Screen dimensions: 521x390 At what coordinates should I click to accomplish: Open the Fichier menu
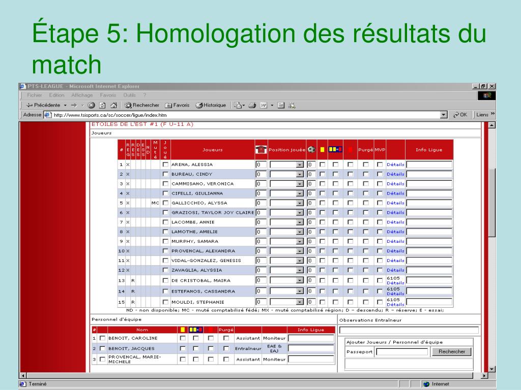35,95
